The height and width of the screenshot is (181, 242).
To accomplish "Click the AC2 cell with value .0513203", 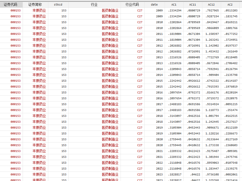I will tap(231, 11).
